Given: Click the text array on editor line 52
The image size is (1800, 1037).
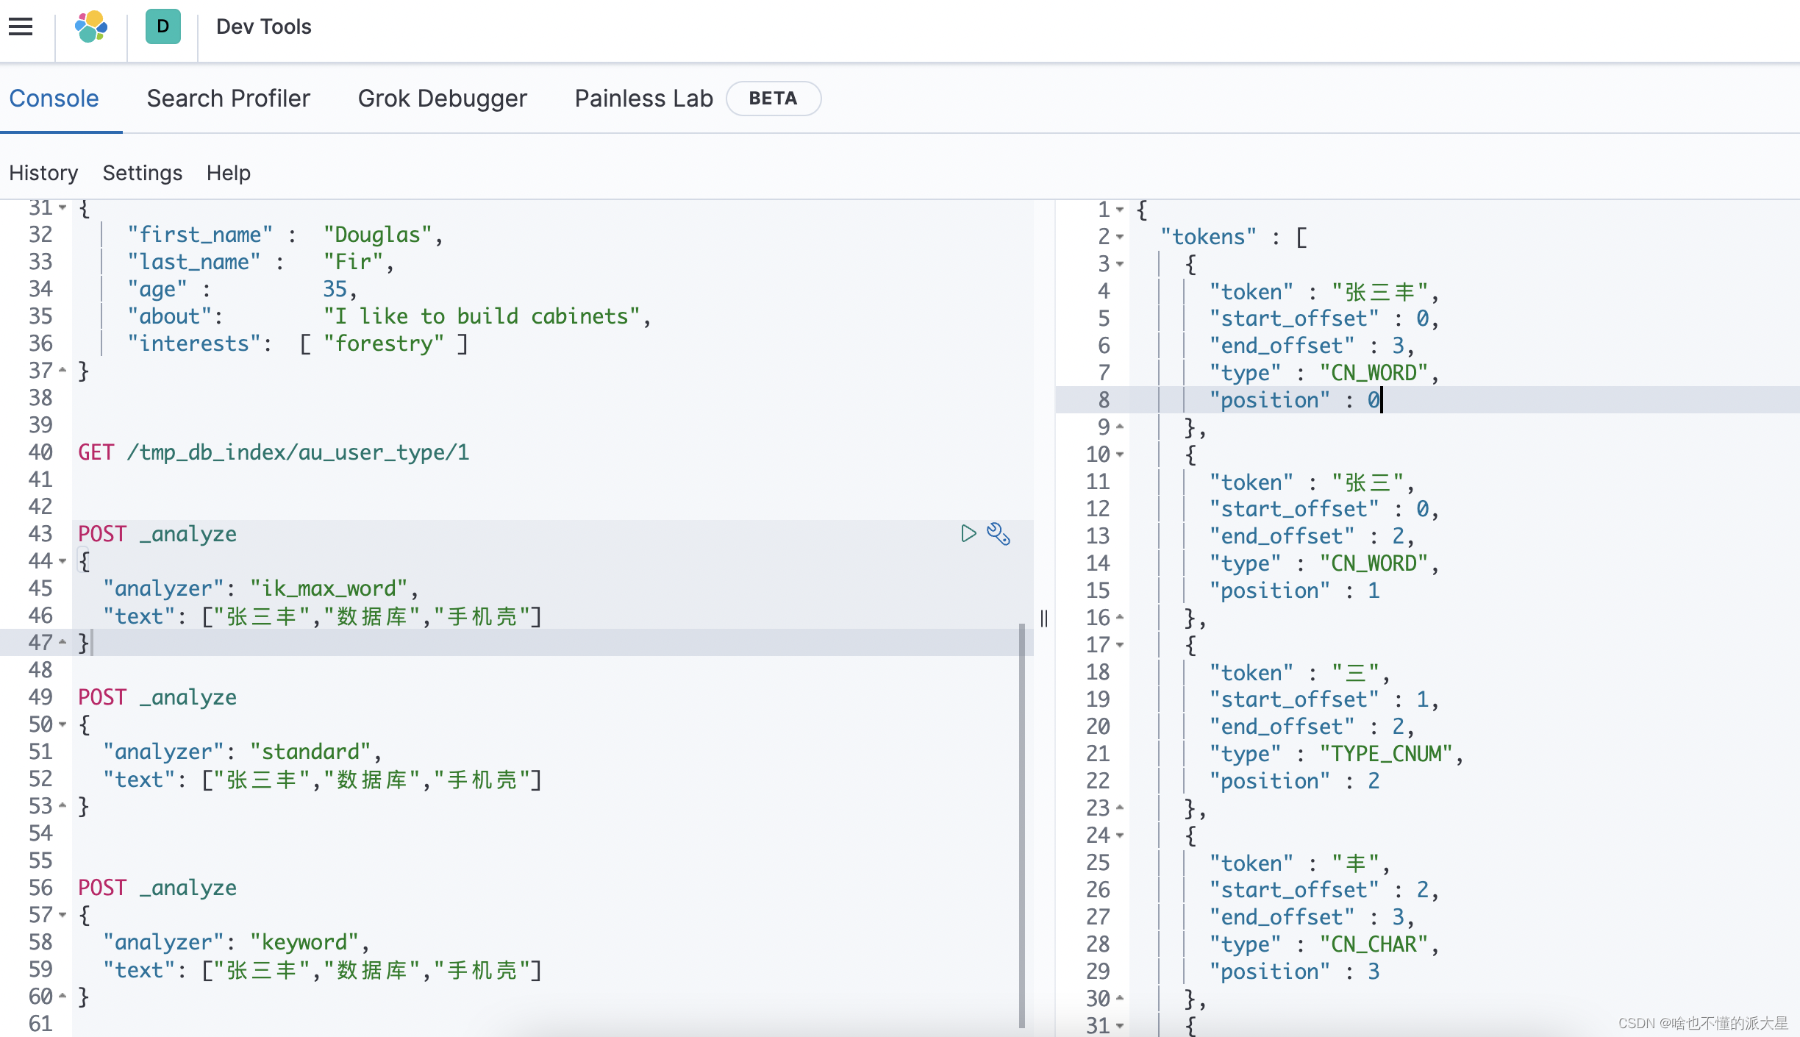Looking at the screenshot, I should click(371, 778).
